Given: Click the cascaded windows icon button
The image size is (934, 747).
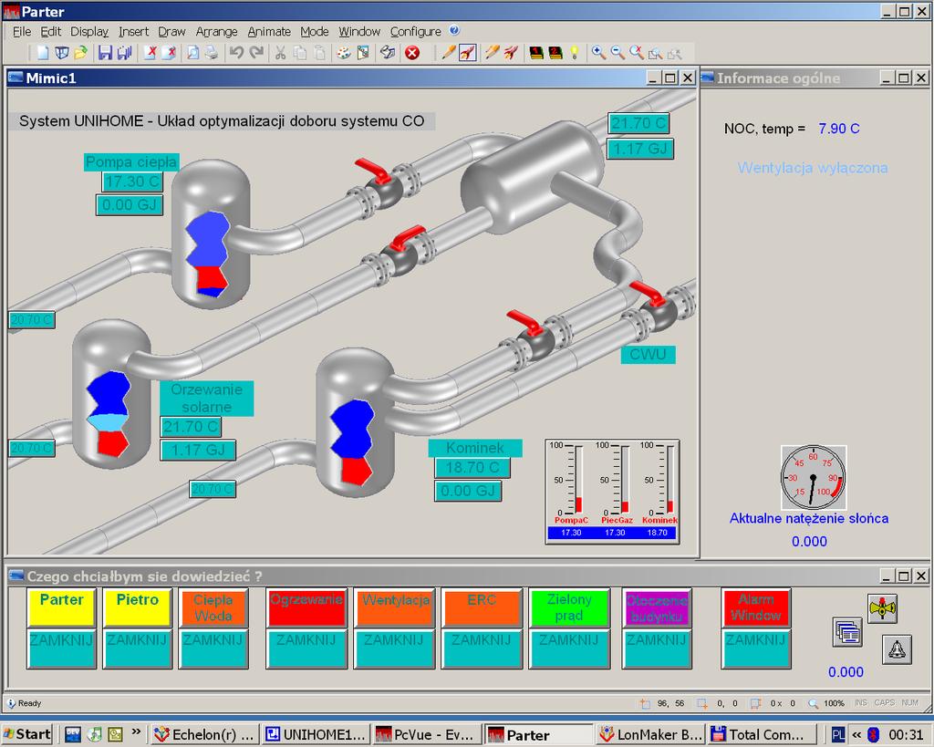Looking at the screenshot, I should [847, 632].
